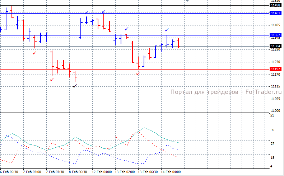Select the indicator scale value 39
Image resolution: width=284 pixels, height=176 pixels.
click(x=272, y=130)
